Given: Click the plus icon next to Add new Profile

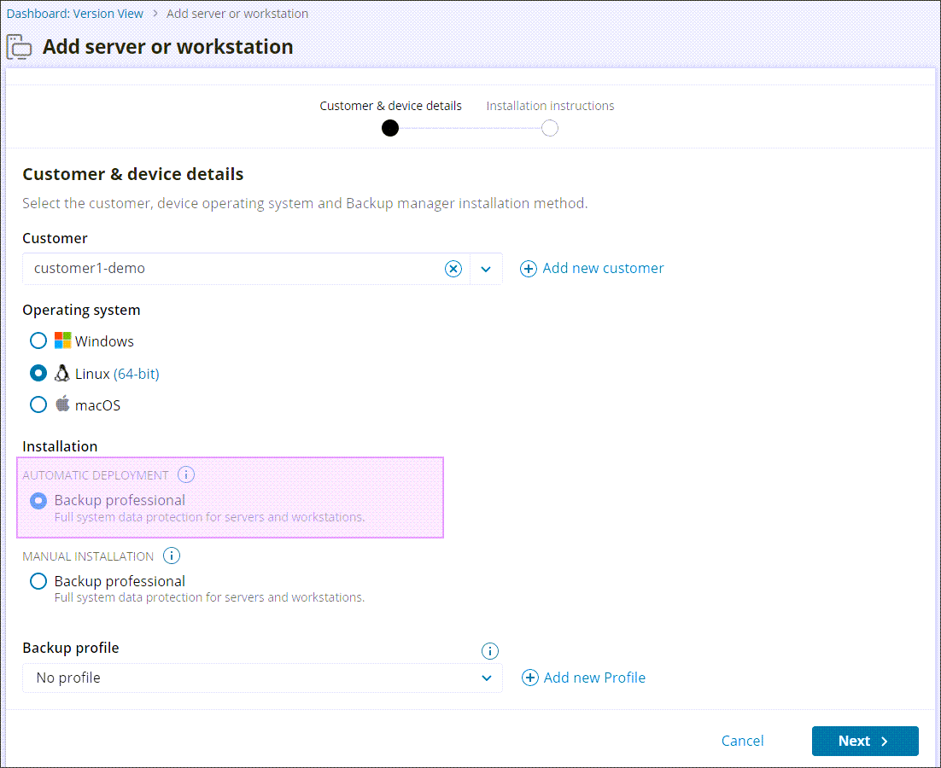Looking at the screenshot, I should coord(530,678).
